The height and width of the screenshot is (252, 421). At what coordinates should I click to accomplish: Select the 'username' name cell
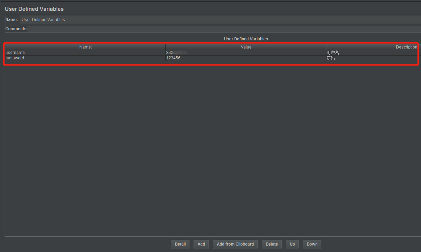85,53
